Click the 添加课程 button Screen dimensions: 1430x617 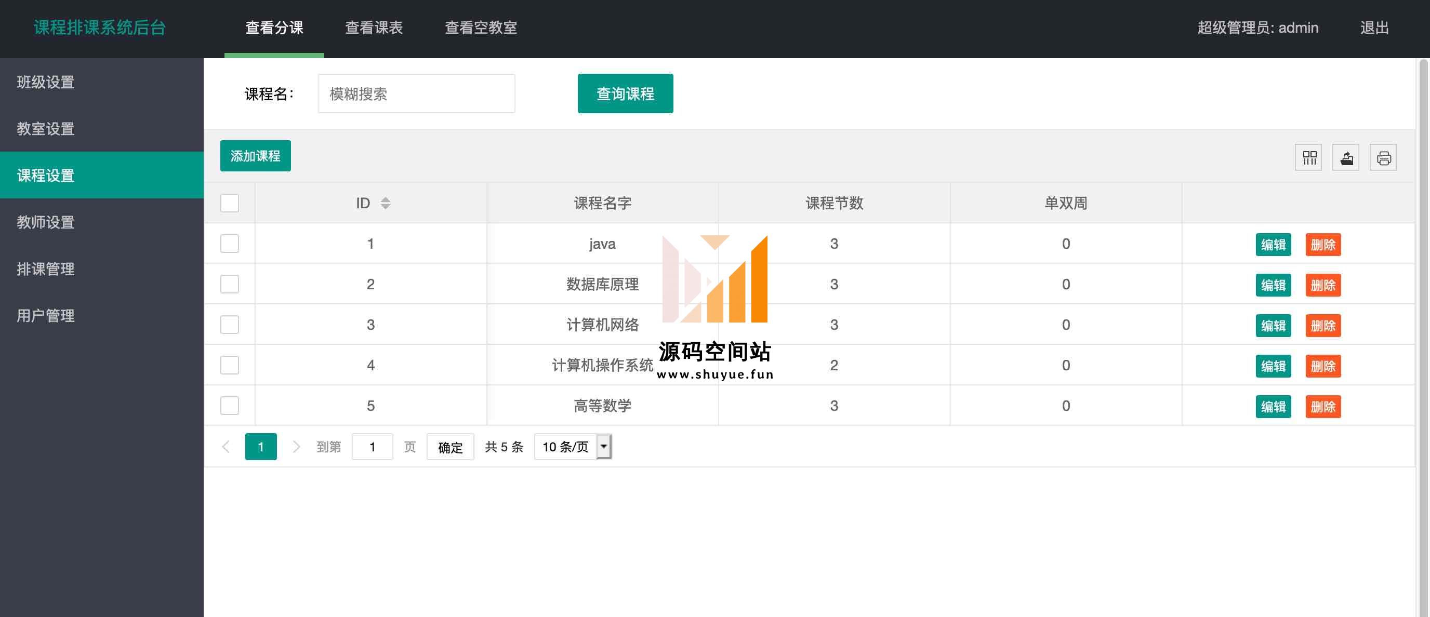pyautogui.click(x=255, y=156)
